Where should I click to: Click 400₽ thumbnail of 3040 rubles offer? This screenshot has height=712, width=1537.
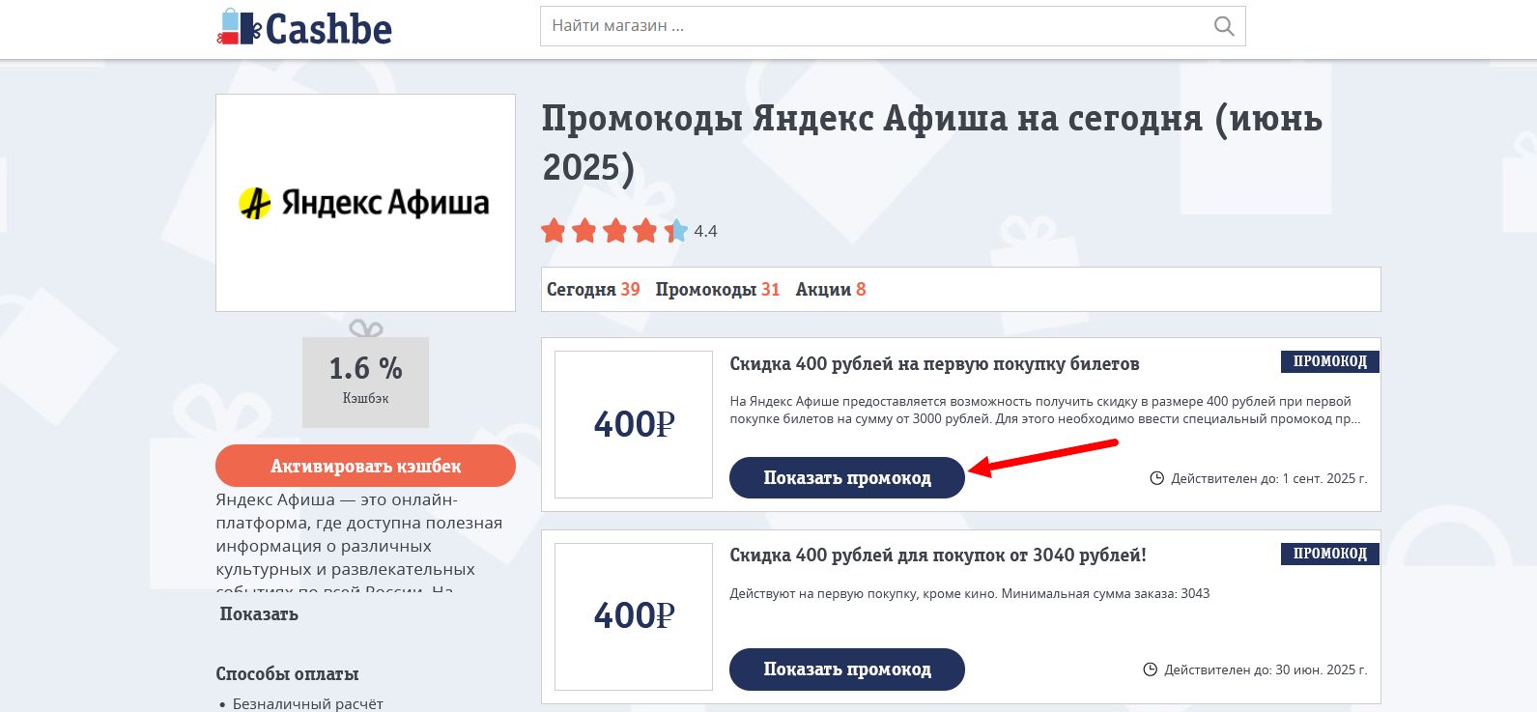pos(634,615)
